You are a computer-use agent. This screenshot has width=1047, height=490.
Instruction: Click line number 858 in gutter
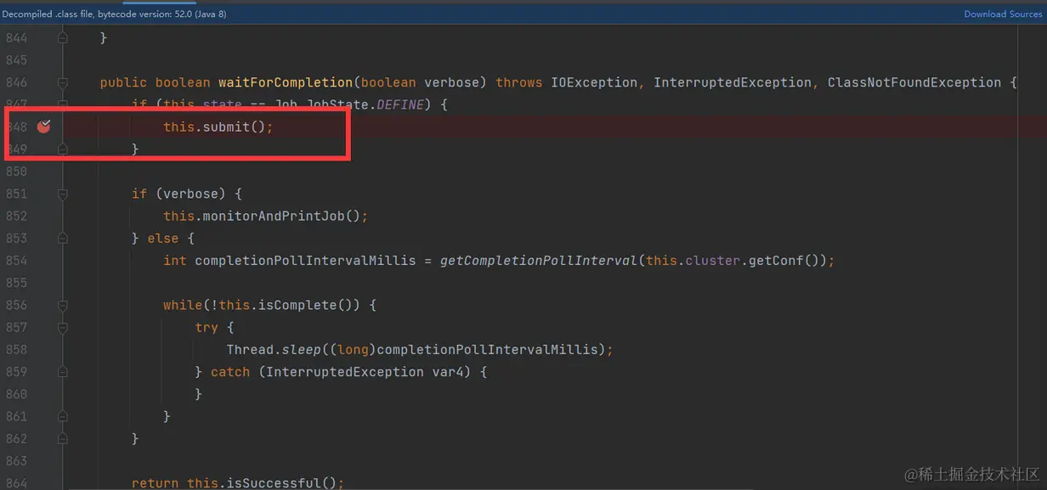point(16,349)
